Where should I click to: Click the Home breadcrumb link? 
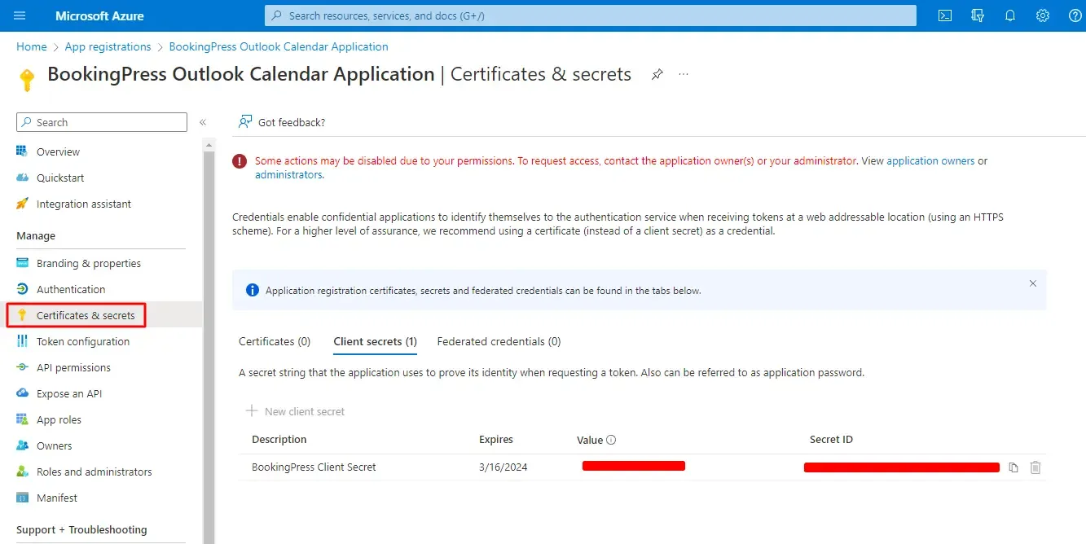32,46
